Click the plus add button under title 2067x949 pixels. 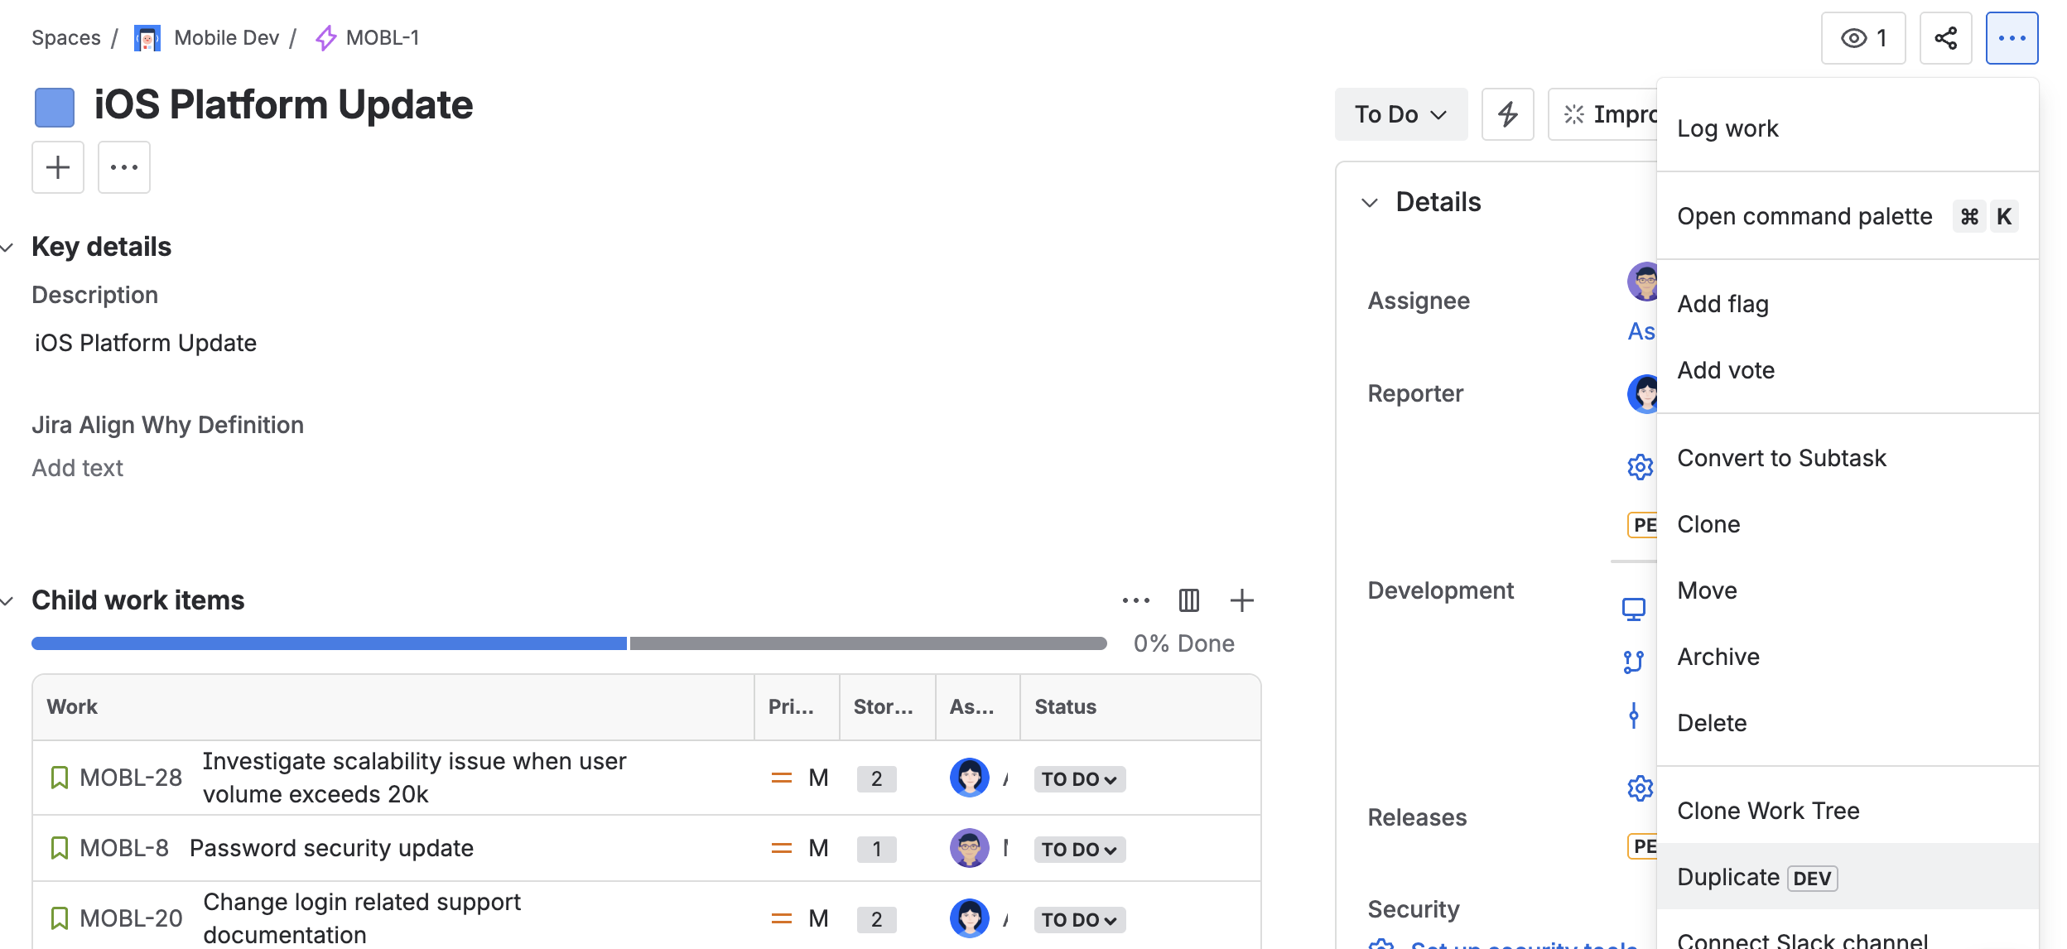(58, 167)
